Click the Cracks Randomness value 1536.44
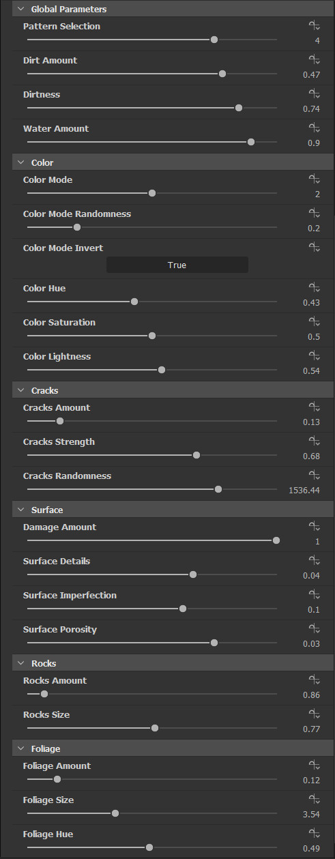Screen dimensions: 335x859 (x=304, y=491)
